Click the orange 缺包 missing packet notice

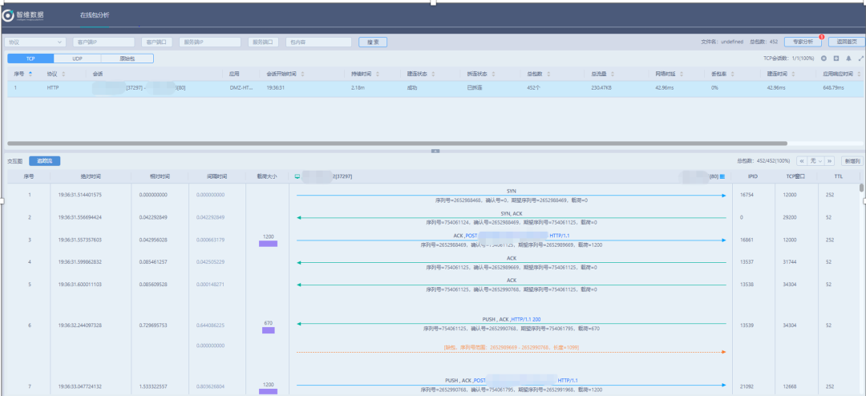tap(511, 347)
